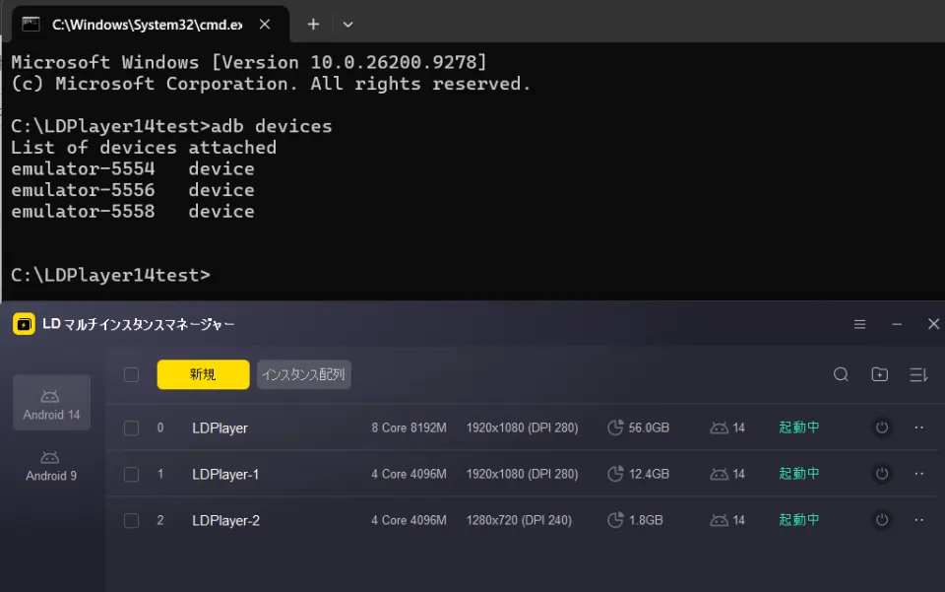This screenshot has width=945, height=592.
Task: Open the instance search magnifier
Action: 841,374
